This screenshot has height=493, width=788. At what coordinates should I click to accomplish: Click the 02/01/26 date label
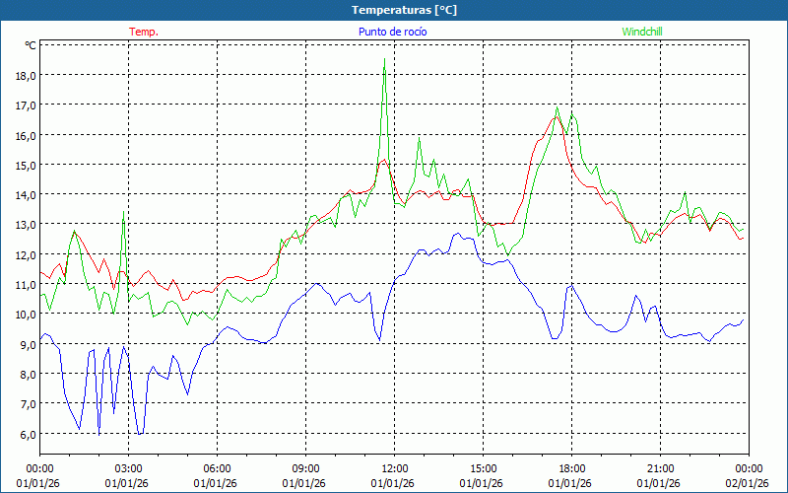pos(748,482)
